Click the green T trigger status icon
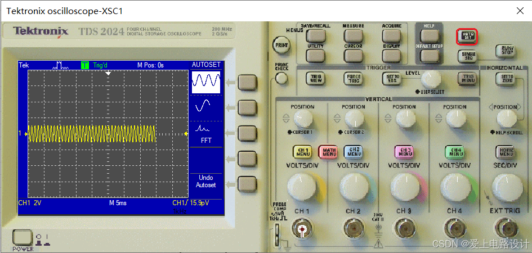 85,65
